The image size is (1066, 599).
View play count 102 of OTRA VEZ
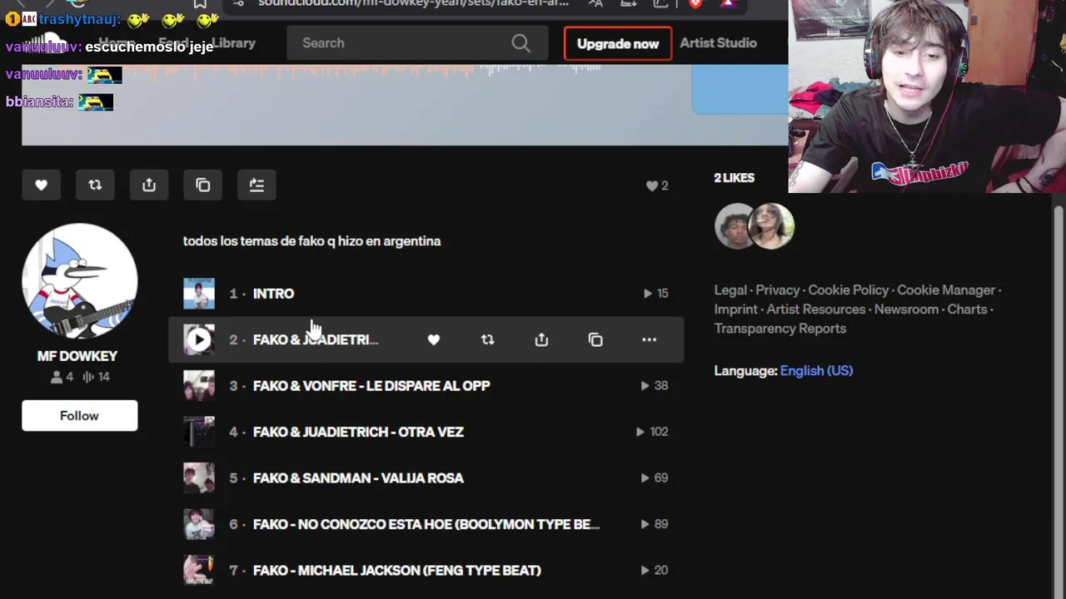coord(652,432)
